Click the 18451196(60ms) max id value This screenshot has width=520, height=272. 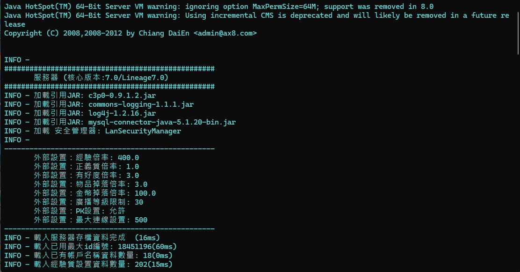pyautogui.click(x=147, y=247)
